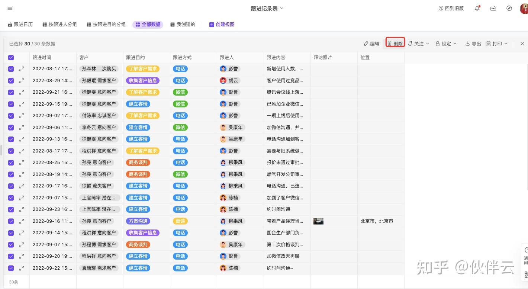Image resolution: width=528 pixels, height=289 pixels.
Task: Expand the 2022-09-22 row details
Action: point(22,268)
